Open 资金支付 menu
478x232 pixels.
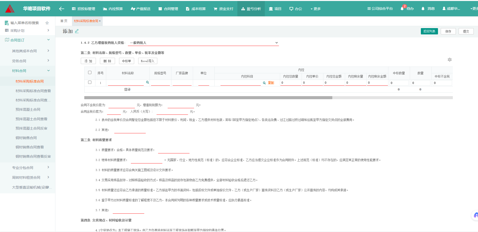point(224,9)
